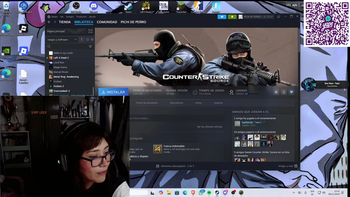Open game information icon
The width and height of the screenshot is (350, 197).
pos(284,92)
